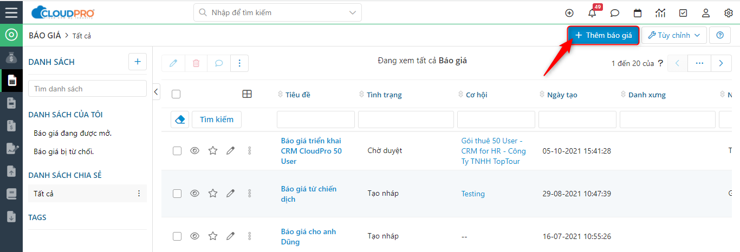Star the Báo giá cho anh Dũng row
This screenshot has height=252, width=740.
pos(213,236)
